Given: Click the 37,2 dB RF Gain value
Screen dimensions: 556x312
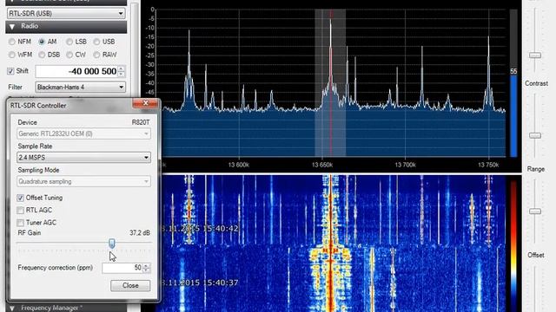Looking at the screenshot, I should (x=140, y=233).
